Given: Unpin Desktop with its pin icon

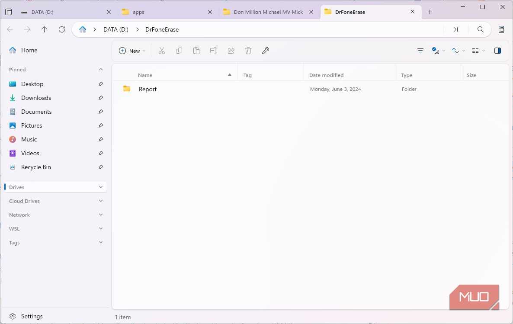Looking at the screenshot, I should coord(101,84).
